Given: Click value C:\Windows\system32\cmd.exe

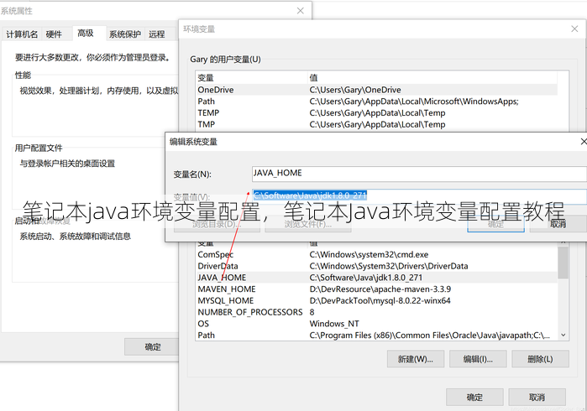Looking at the screenshot, I should pos(369,255).
